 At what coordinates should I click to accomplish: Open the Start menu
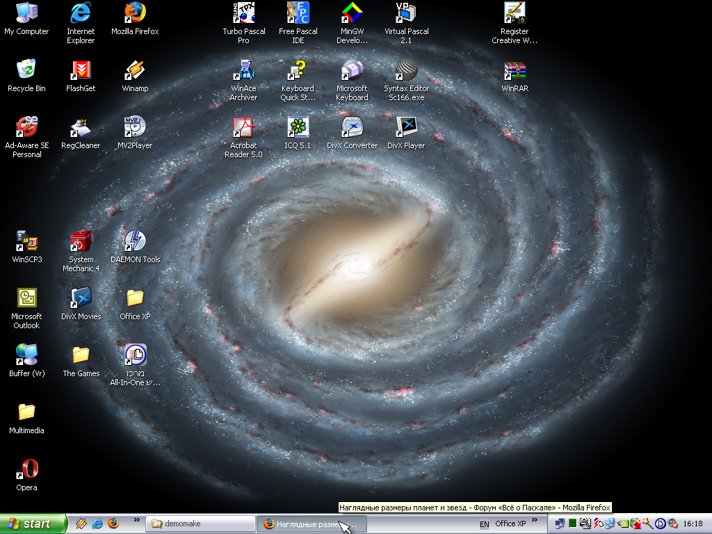tap(33, 524)
